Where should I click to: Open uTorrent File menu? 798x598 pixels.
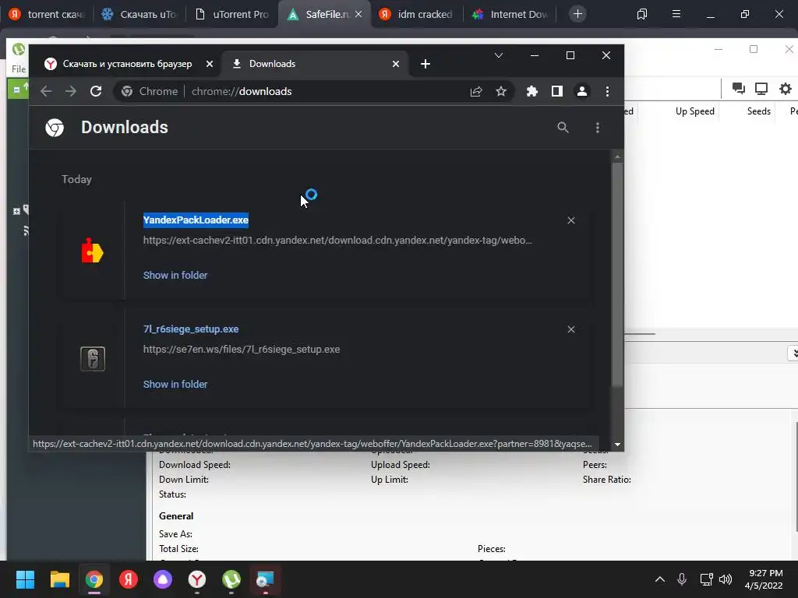click(19, 69)
